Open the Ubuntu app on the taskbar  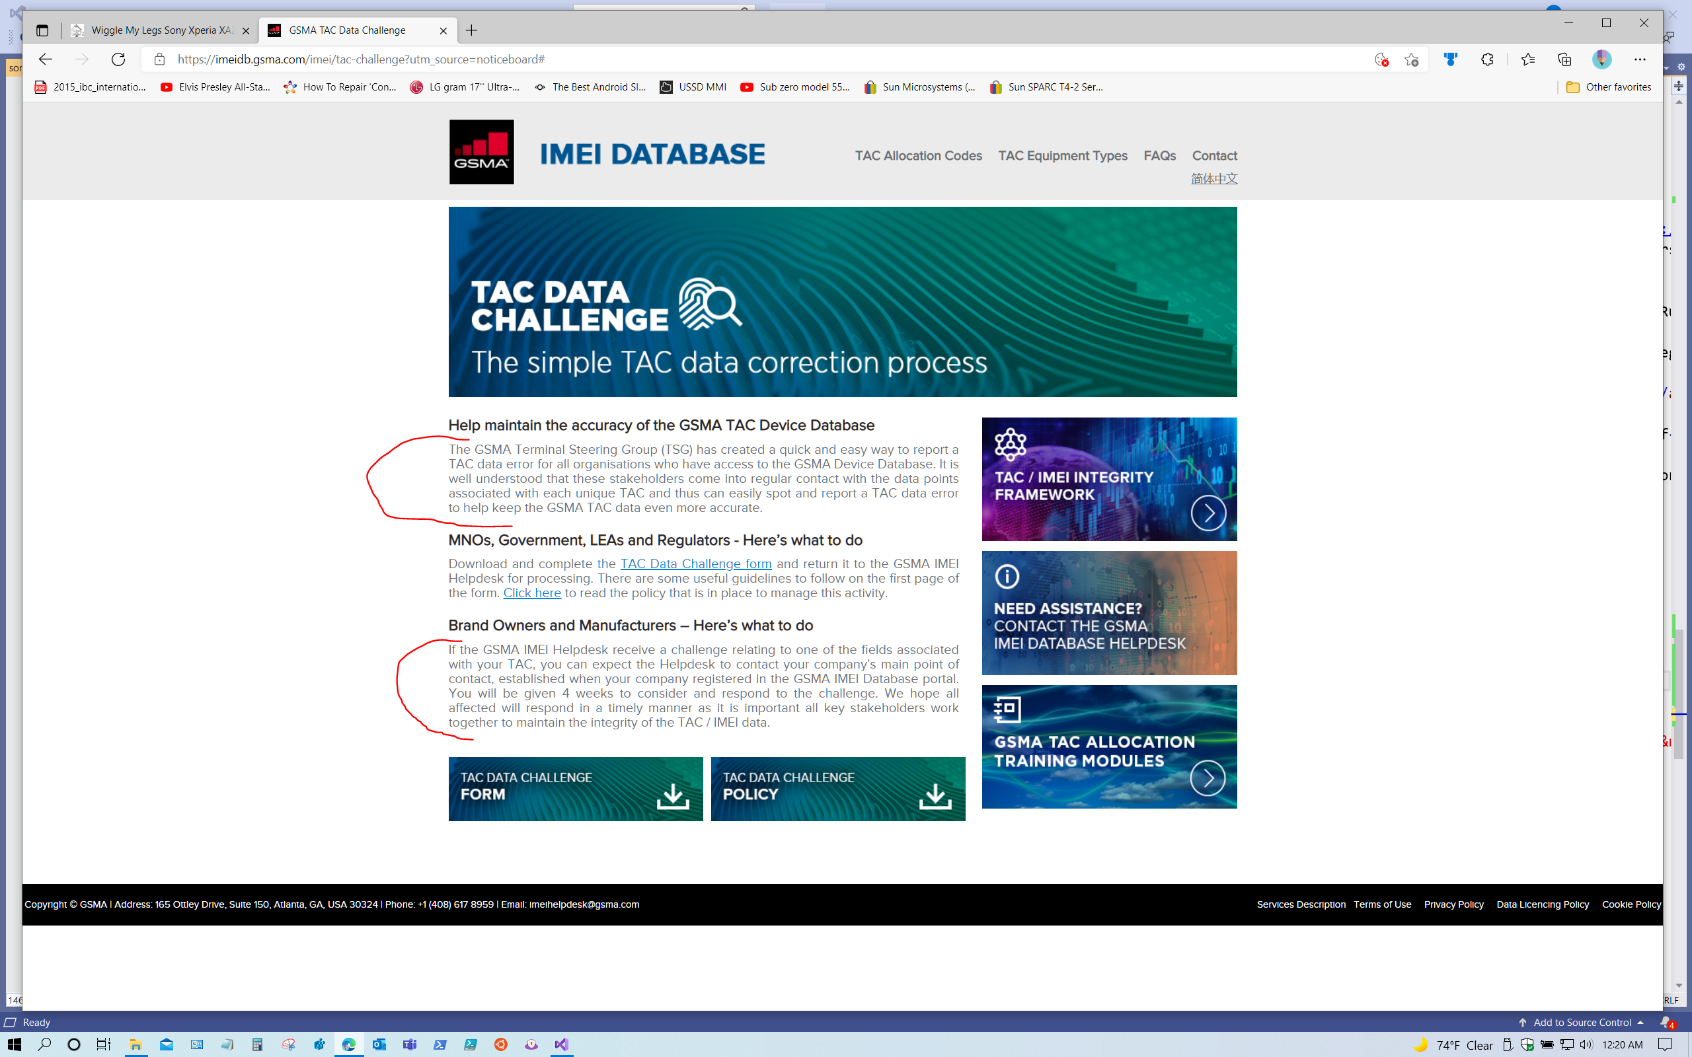point(500,1044)
